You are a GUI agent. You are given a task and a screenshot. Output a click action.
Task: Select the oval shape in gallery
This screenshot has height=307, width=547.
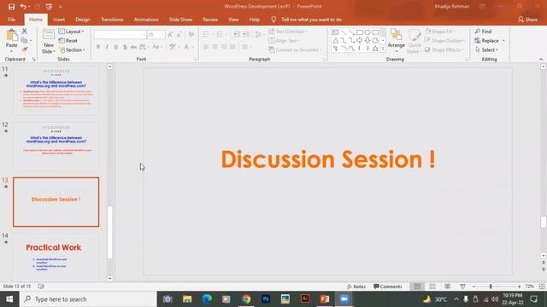click(x=368, y=32)
